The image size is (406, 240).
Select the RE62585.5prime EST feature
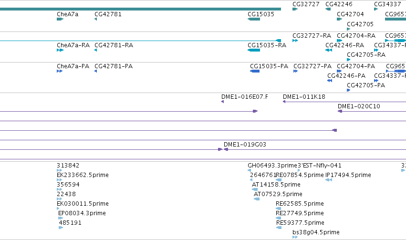click(279, 209)
